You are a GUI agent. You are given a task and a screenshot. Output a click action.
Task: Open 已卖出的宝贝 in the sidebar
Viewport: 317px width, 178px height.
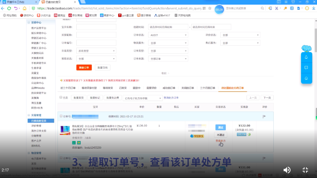(x=41, y=121)
